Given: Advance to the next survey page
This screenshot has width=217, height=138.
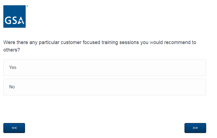Looking at the screenshot, I should coord(195,128).
